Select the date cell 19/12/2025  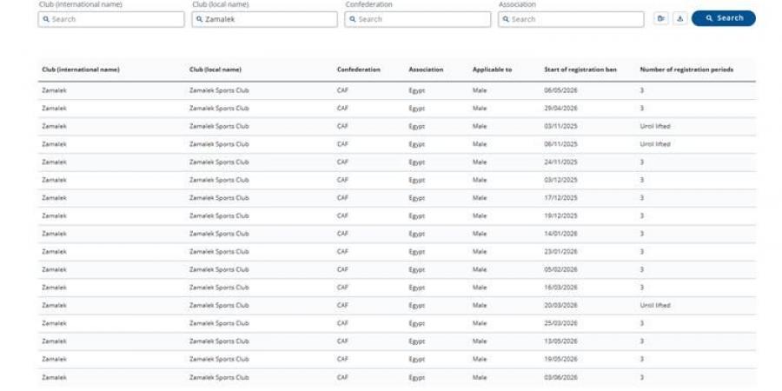[560, 216]
